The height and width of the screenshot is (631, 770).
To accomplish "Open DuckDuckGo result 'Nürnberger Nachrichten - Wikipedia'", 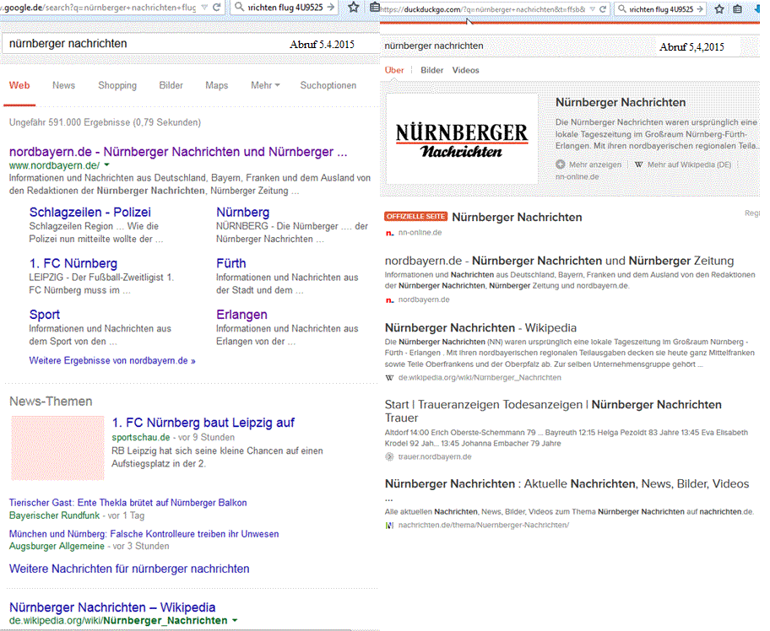I will 480,328.
